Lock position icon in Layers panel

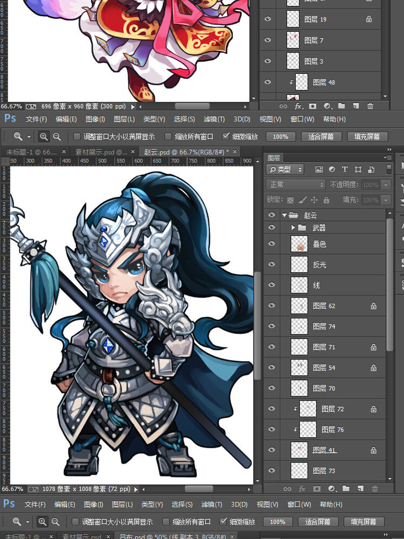[x=314, y=200]
